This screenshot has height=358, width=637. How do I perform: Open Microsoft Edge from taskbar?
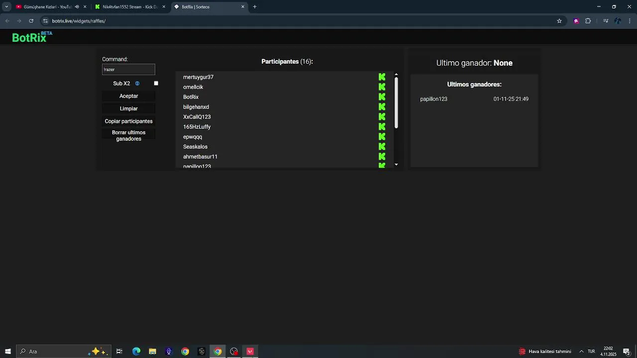(x=136, y=352)
